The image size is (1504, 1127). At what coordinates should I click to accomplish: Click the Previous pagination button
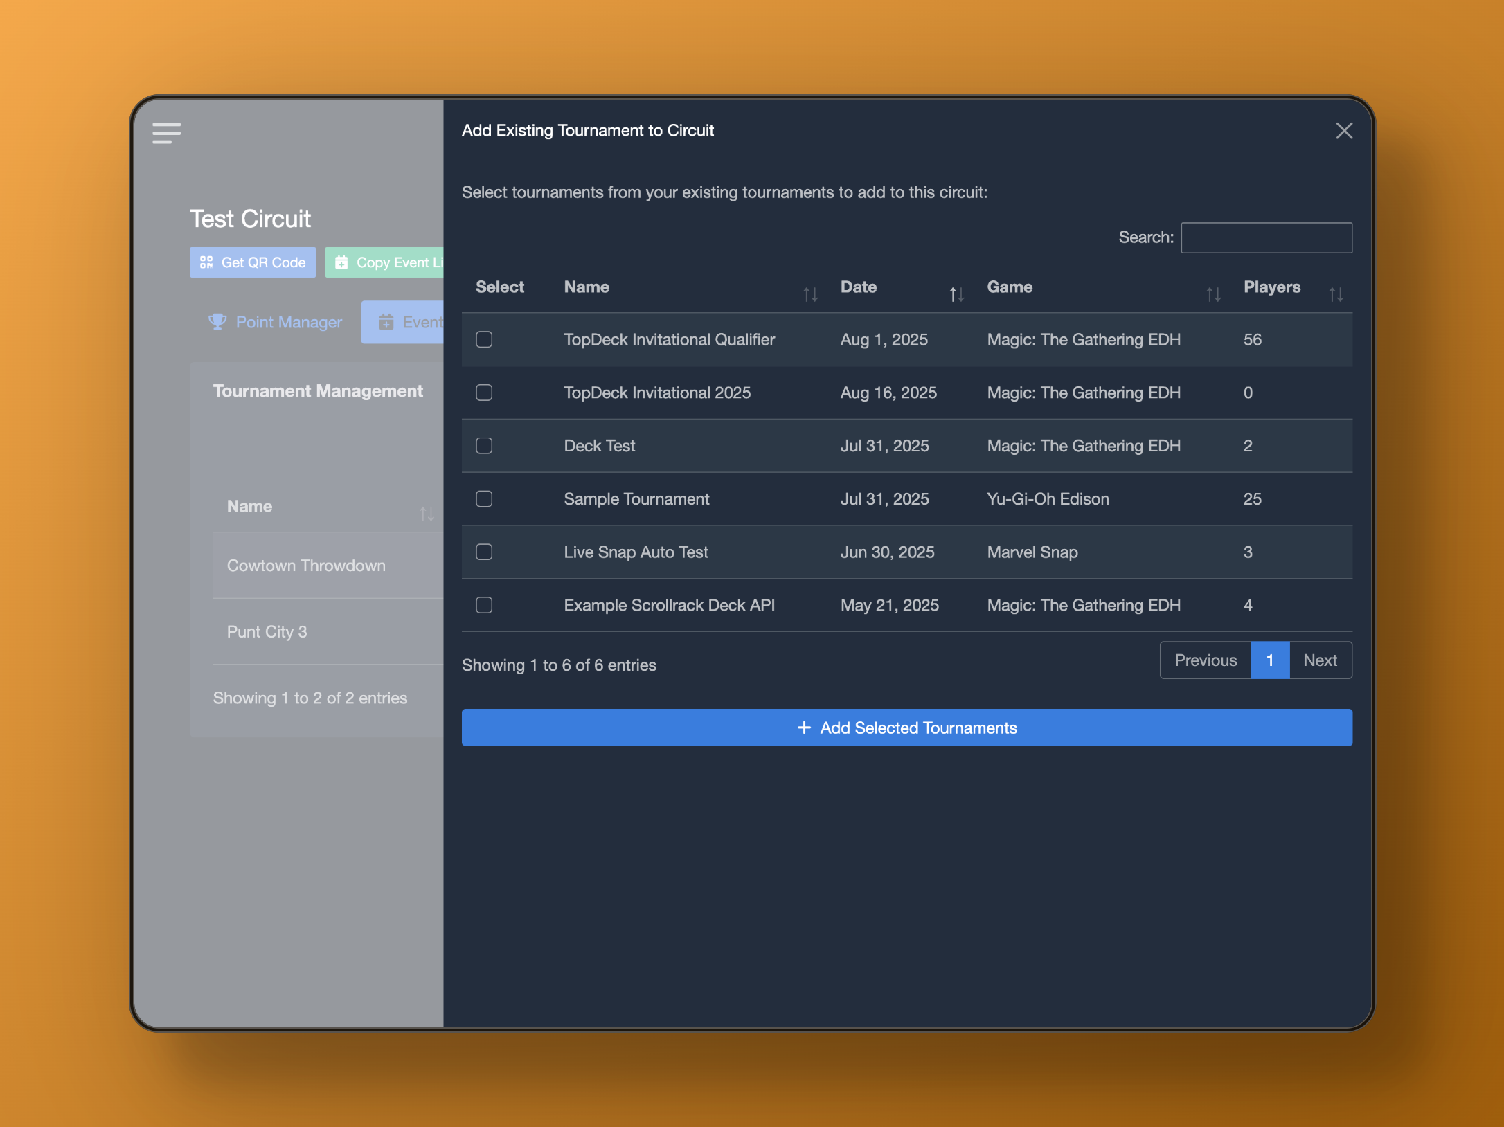click(1205, 660)
